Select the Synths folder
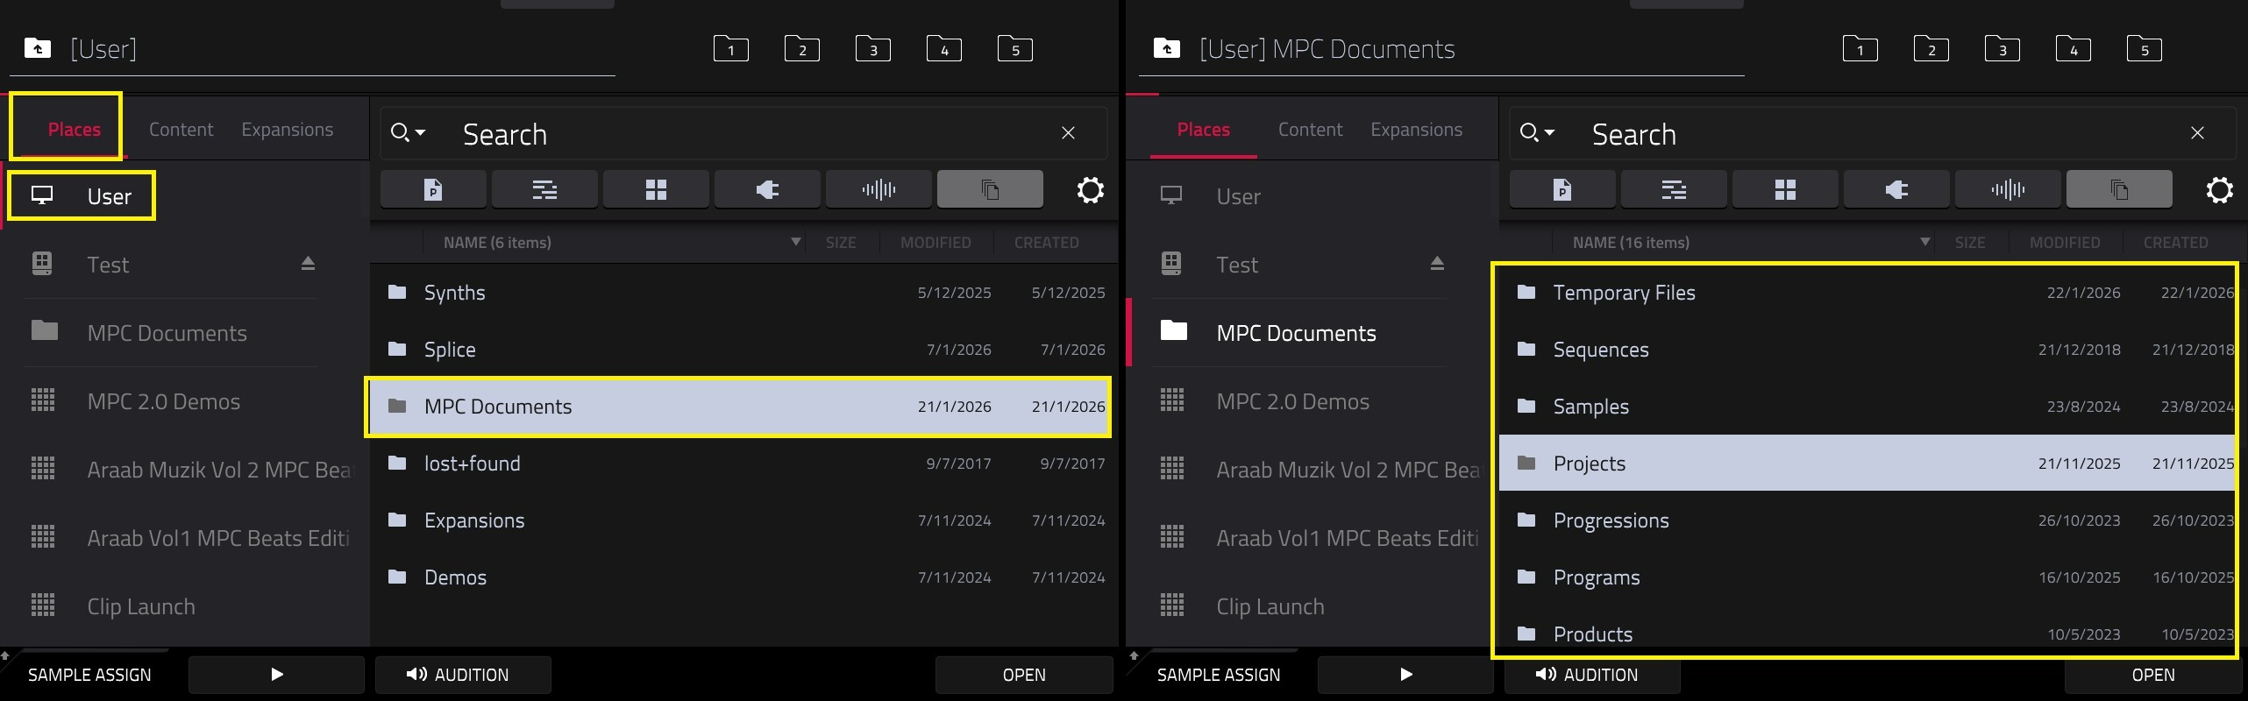The image size is (2248, 701). pos(743,293)
